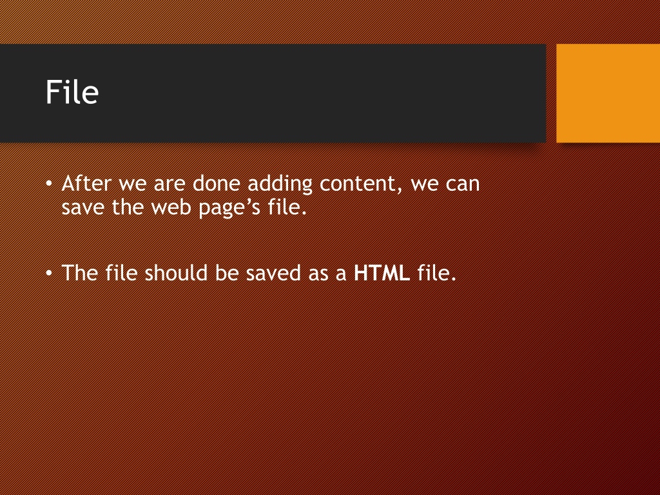The height and width of the screenshot is (495, 660).
Task: Click the word "The" starting second bullet
Action: [79, 273]
